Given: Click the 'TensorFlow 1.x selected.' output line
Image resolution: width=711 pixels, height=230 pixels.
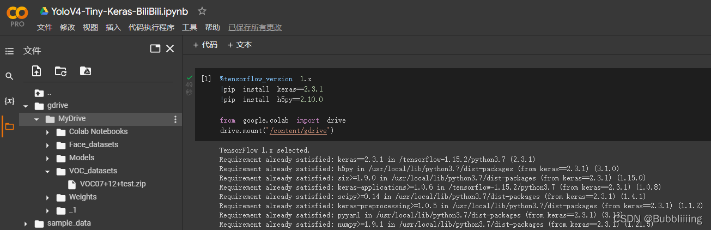Looking at the screenshot, I should [264, 150].
